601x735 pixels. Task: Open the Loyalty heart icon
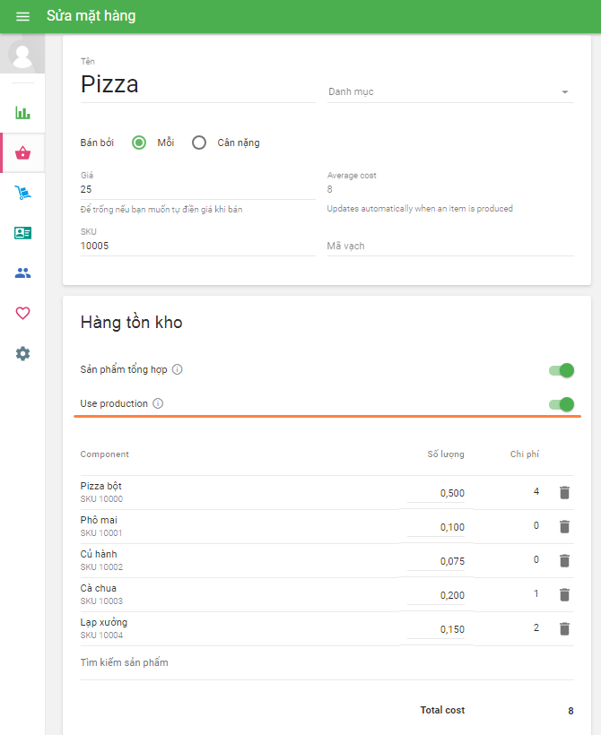click(x=22, y=313)
